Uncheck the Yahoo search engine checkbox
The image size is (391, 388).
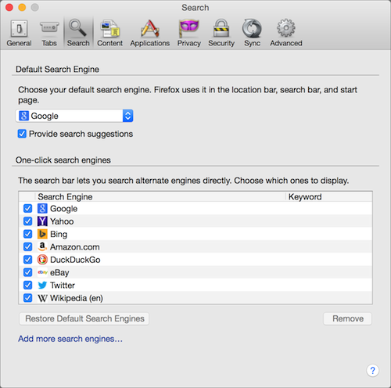pos(27,221)
